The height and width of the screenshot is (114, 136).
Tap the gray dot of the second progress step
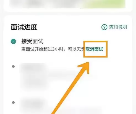pyautogui.click(x=13, y=66)
